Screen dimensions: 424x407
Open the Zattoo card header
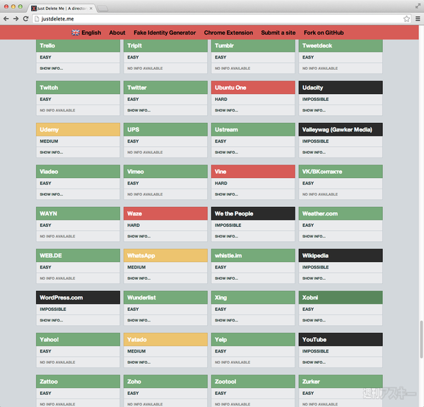(x=78, y=382)
